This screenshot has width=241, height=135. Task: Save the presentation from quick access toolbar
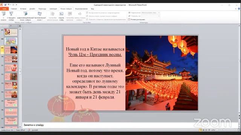[5, 5]
